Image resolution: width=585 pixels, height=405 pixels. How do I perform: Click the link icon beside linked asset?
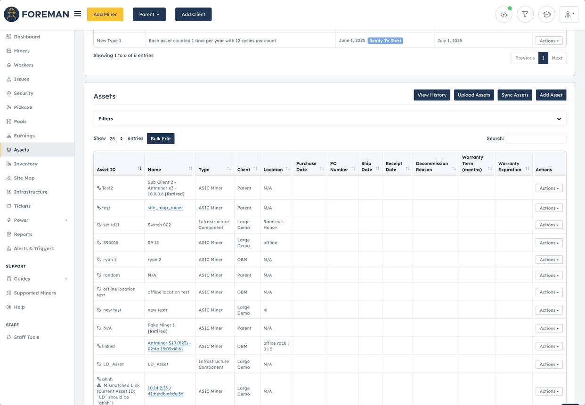(x=99, y=346)
